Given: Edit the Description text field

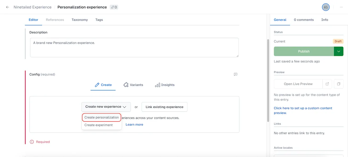Looking at the screenshot, I should (x=134, y=47).
